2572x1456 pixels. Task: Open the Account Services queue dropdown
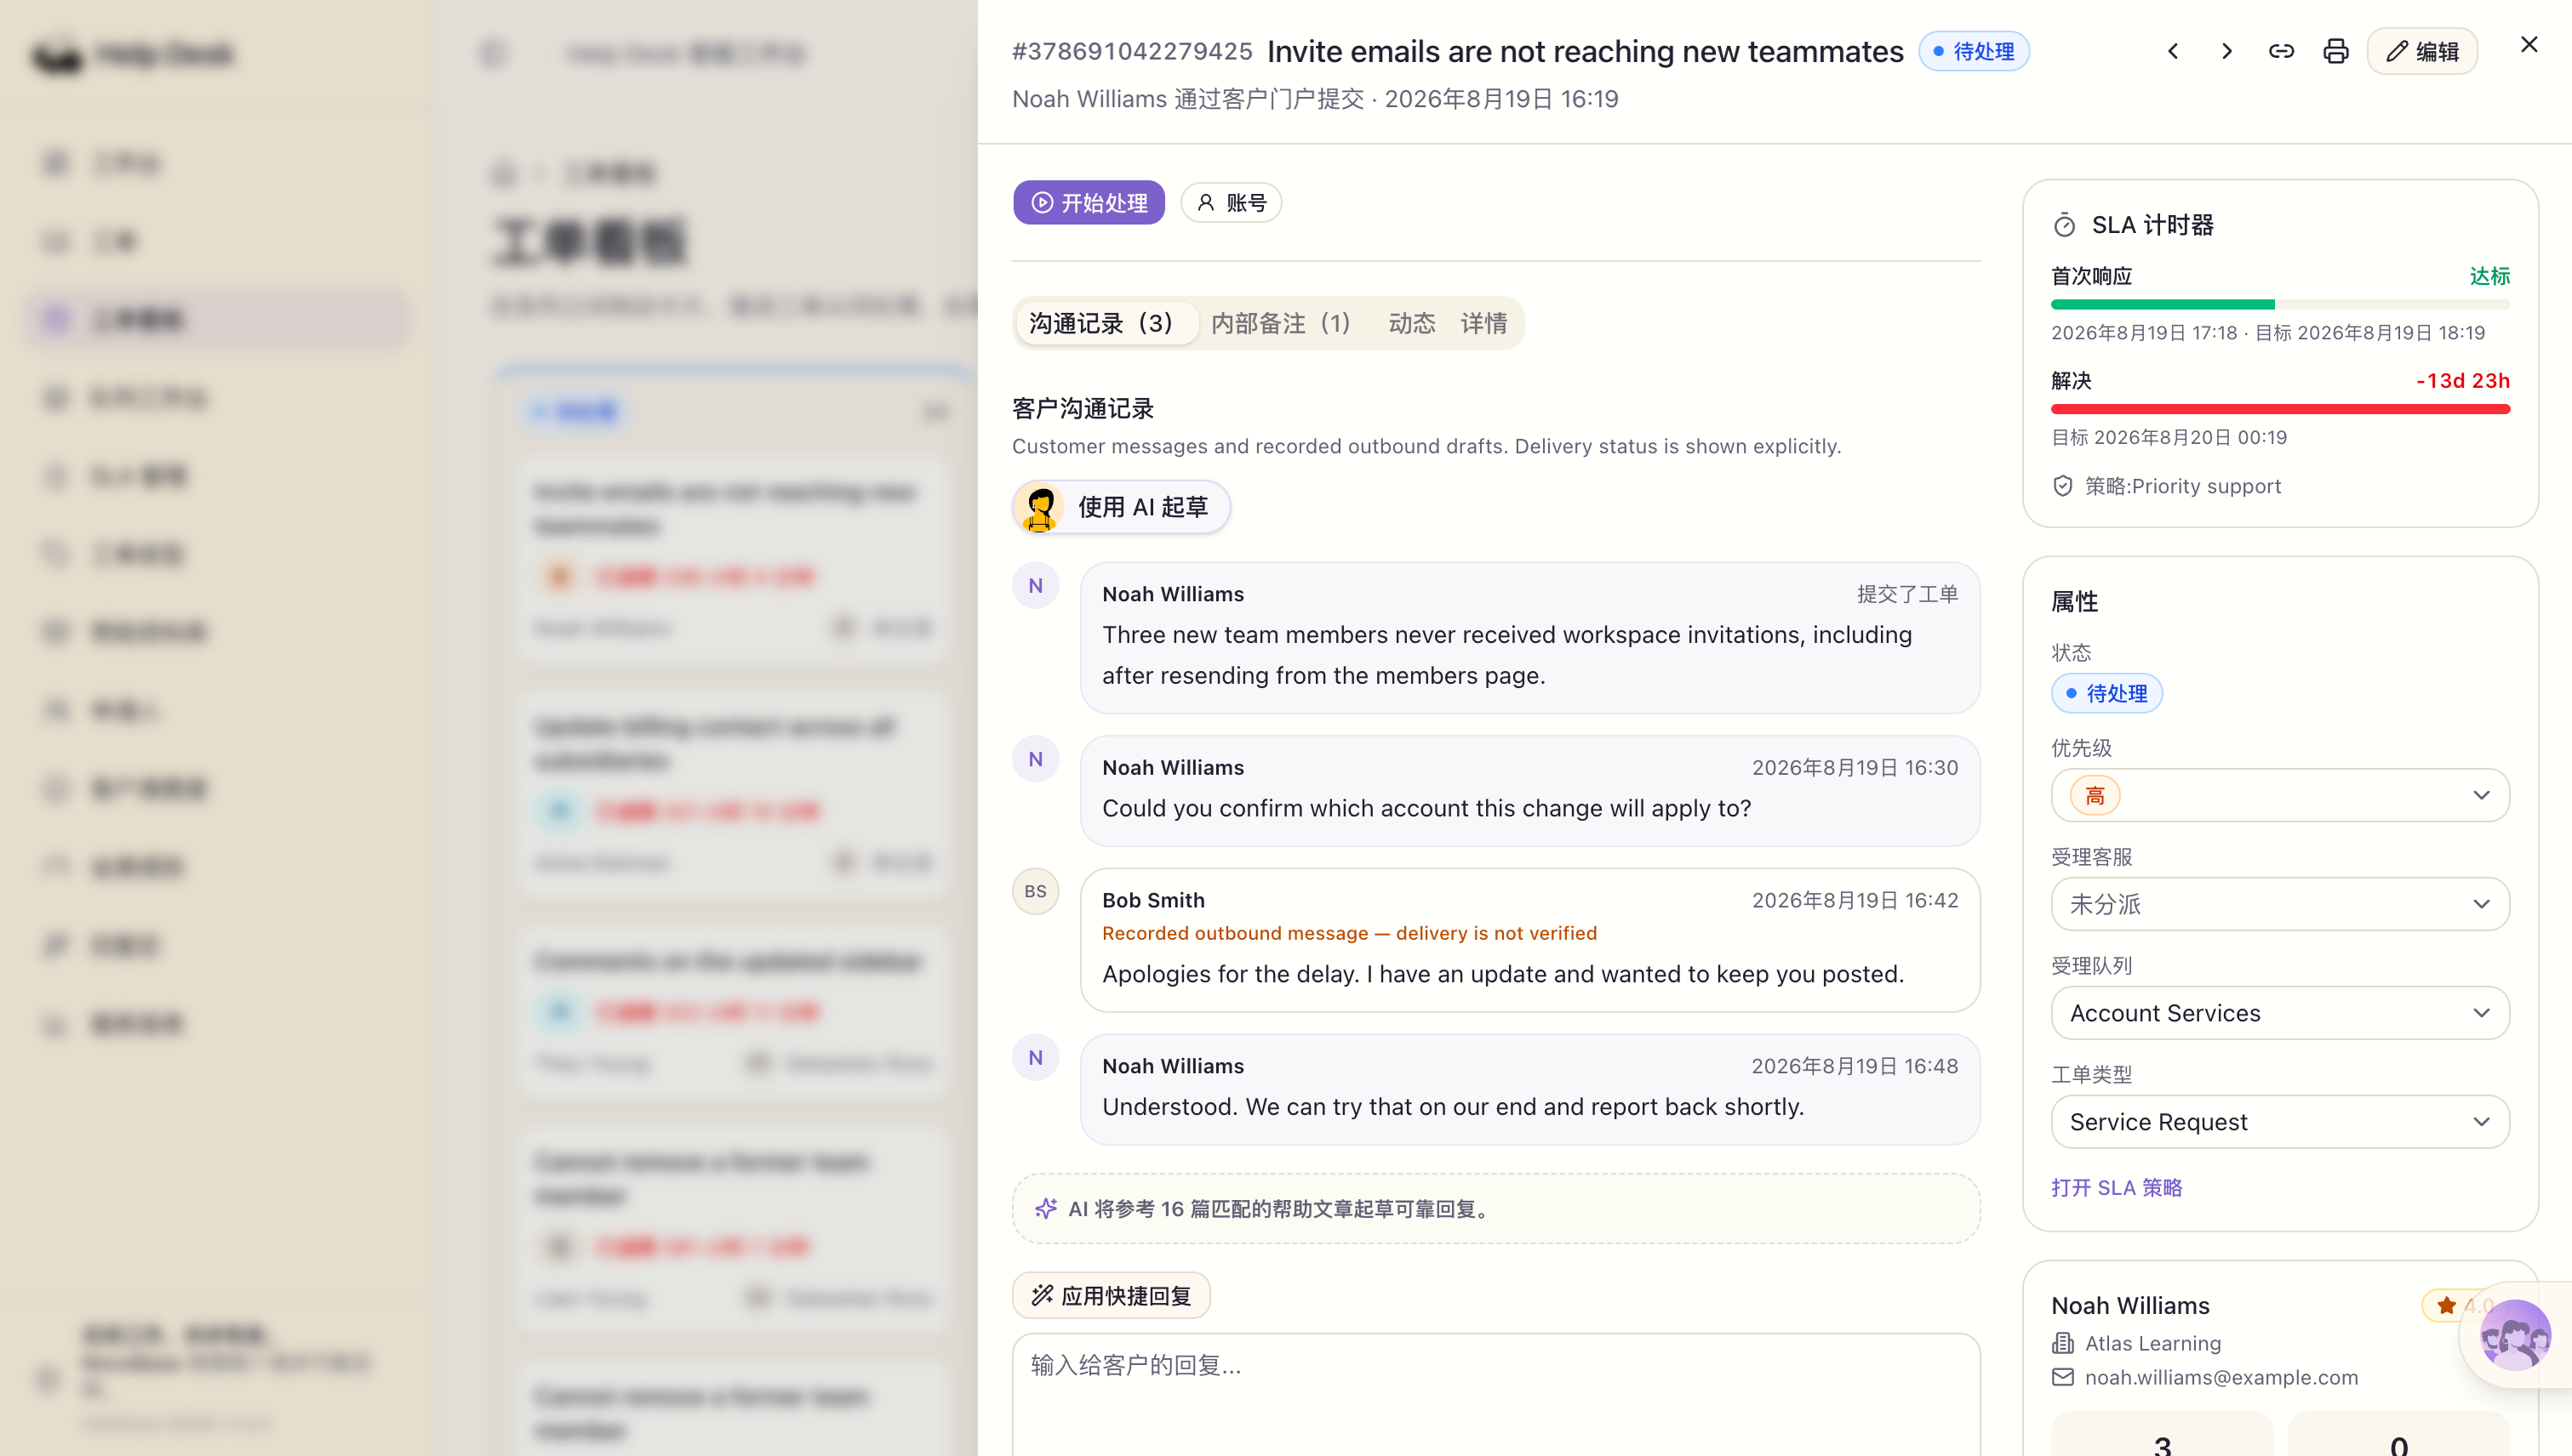[2280, 1014]
